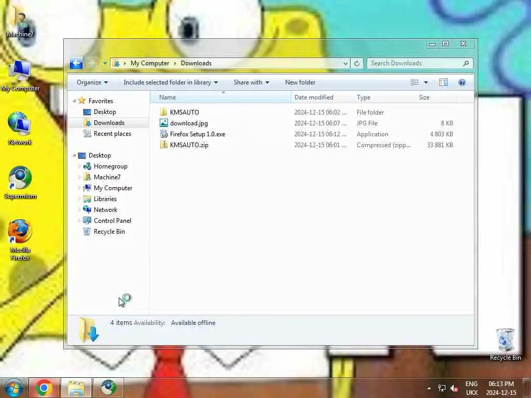Open the taskbar clock and date

[x=501, y=388]
